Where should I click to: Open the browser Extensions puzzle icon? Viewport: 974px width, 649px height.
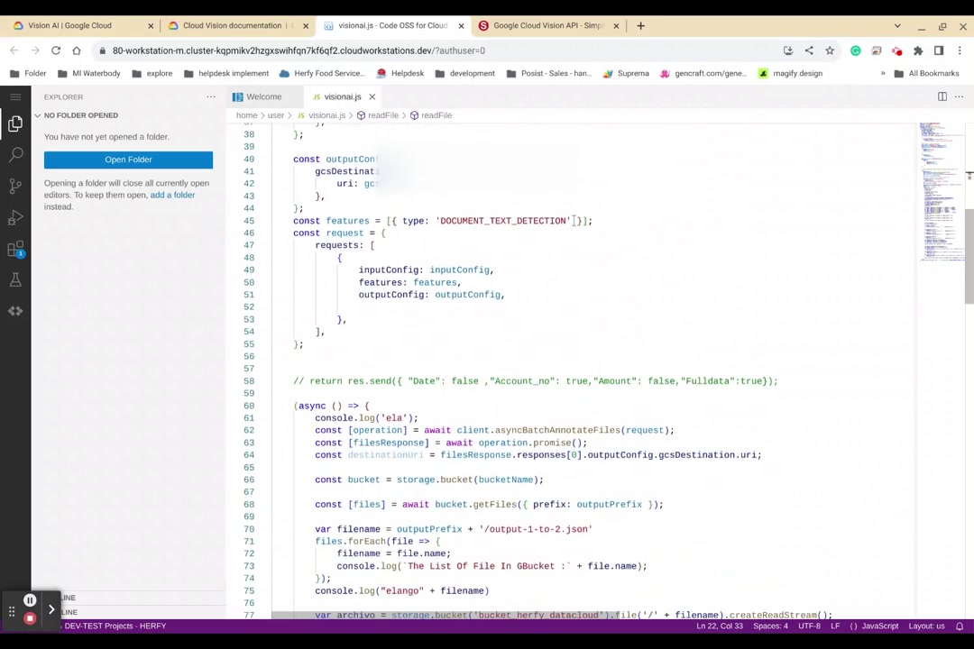[x=917, y=50]
